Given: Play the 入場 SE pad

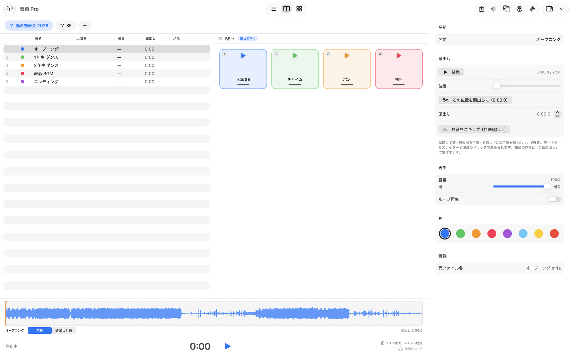Looking at the screenshot, I should [x=243, y=69].
